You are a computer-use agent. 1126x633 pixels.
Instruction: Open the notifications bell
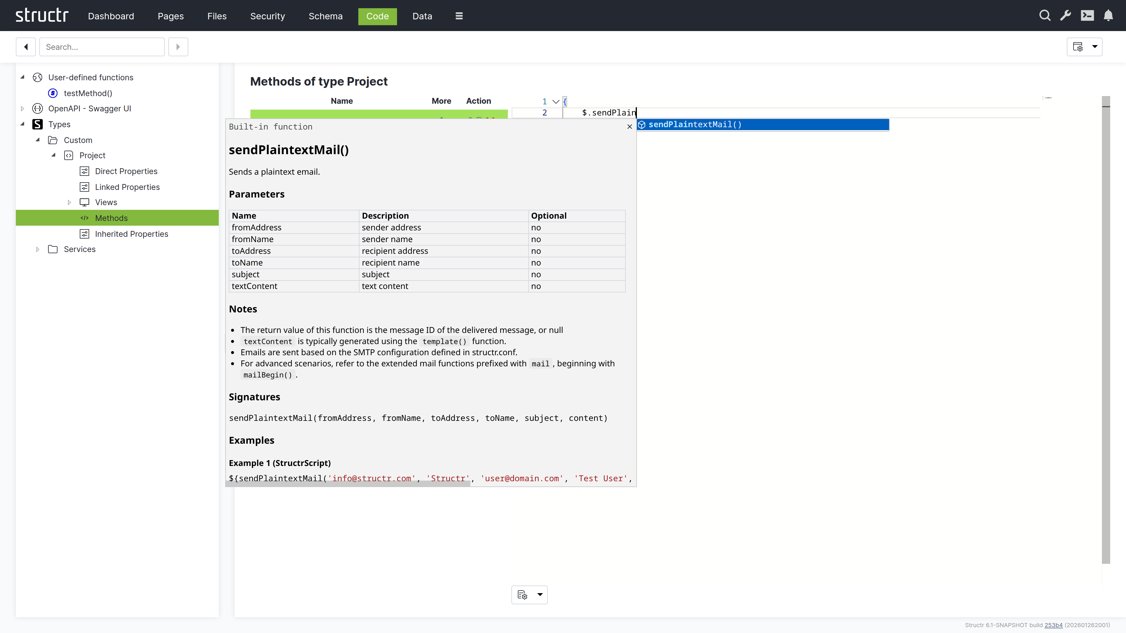coord(1108,16)
